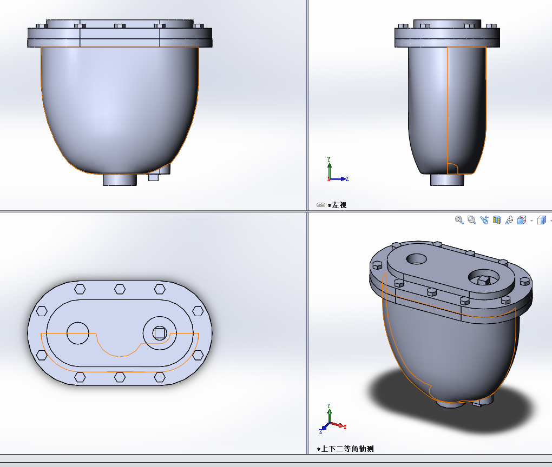Open the Dynamic Annotation Views icon
The width and height of the screenshot is (552, 467).
(x=509, y=220)
